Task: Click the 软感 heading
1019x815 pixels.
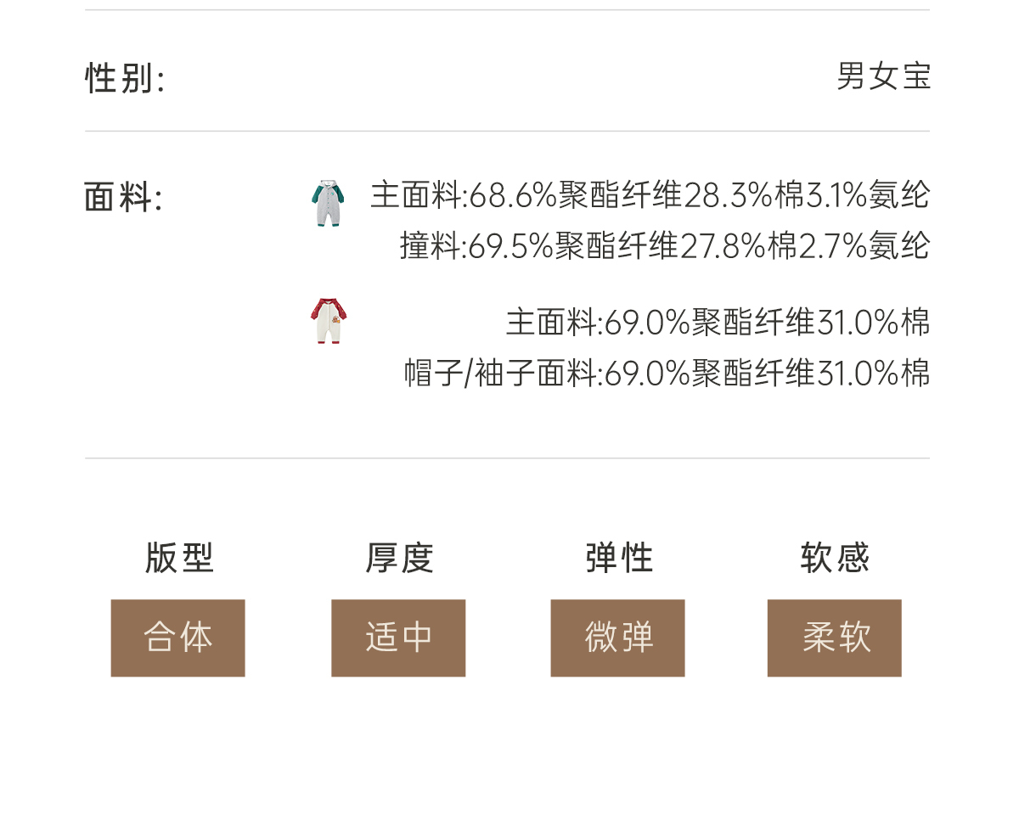Action: (835, 559)
